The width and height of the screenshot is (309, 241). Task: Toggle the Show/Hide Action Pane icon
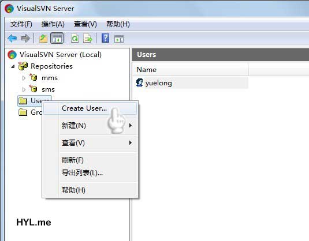[119, 39]
